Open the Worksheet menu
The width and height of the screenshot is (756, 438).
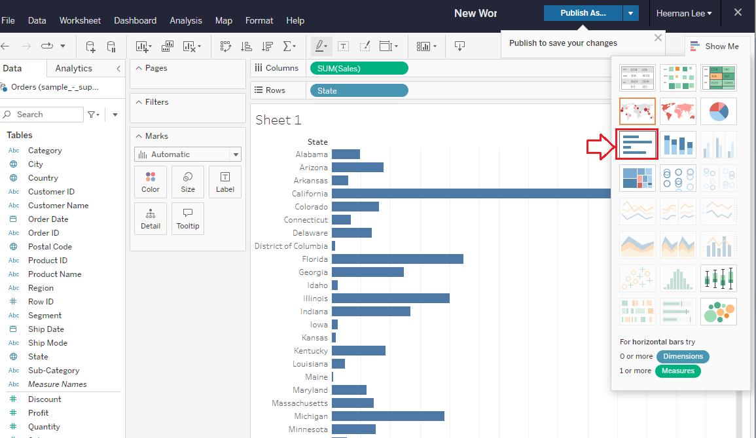coord(80,20)
